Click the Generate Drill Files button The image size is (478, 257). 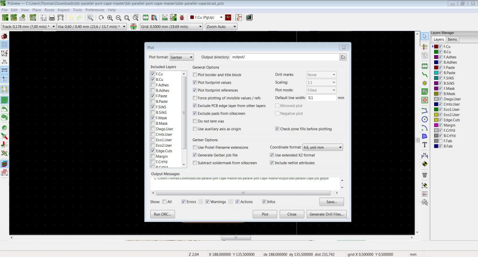tap(327, 214)
